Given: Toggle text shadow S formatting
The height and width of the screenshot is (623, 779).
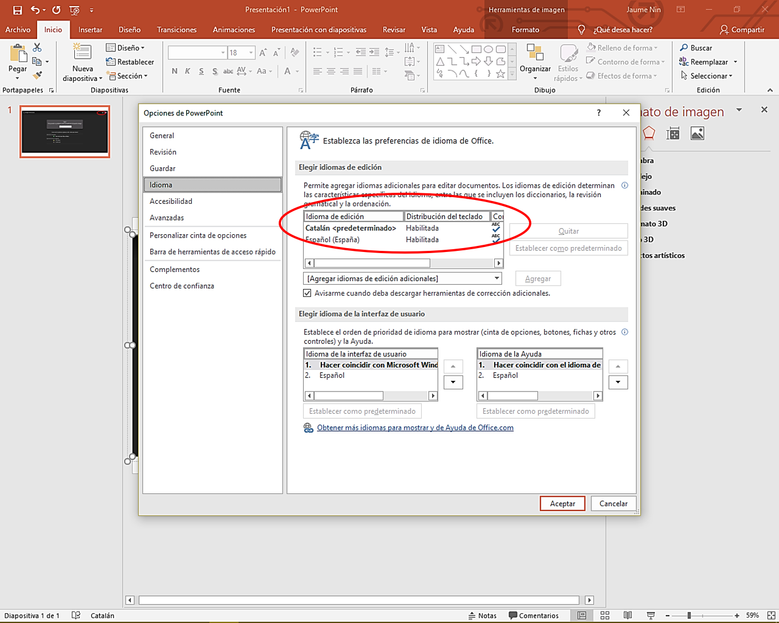Looking at the screenshot, I should [215, 71].
